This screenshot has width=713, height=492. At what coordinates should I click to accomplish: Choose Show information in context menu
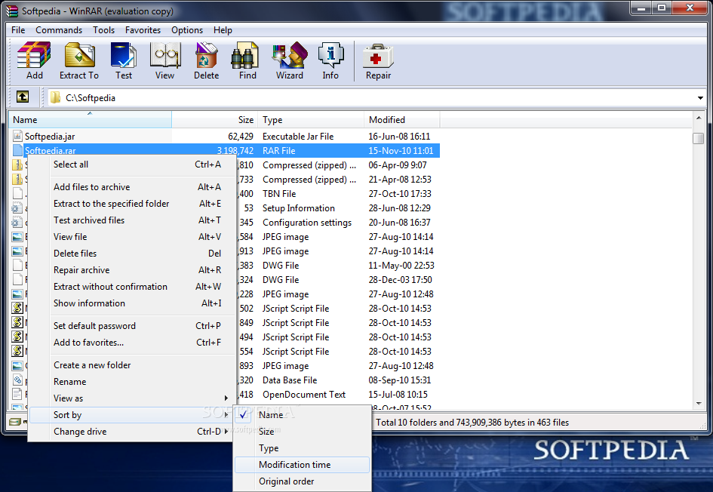coord(132,303)
